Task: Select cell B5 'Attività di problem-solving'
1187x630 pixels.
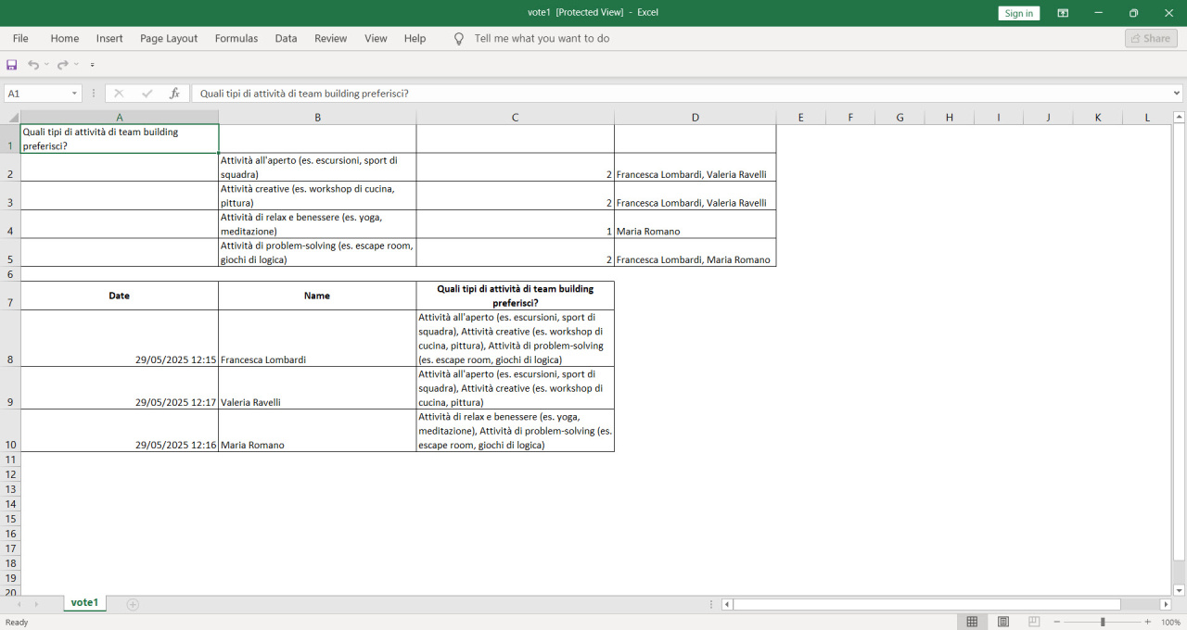Action: point(317,253)
